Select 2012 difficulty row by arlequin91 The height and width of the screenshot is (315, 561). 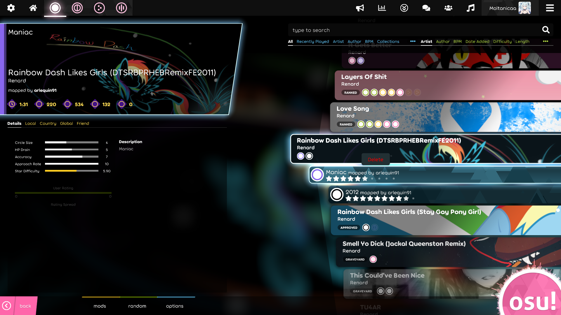[x=445, y=195]
